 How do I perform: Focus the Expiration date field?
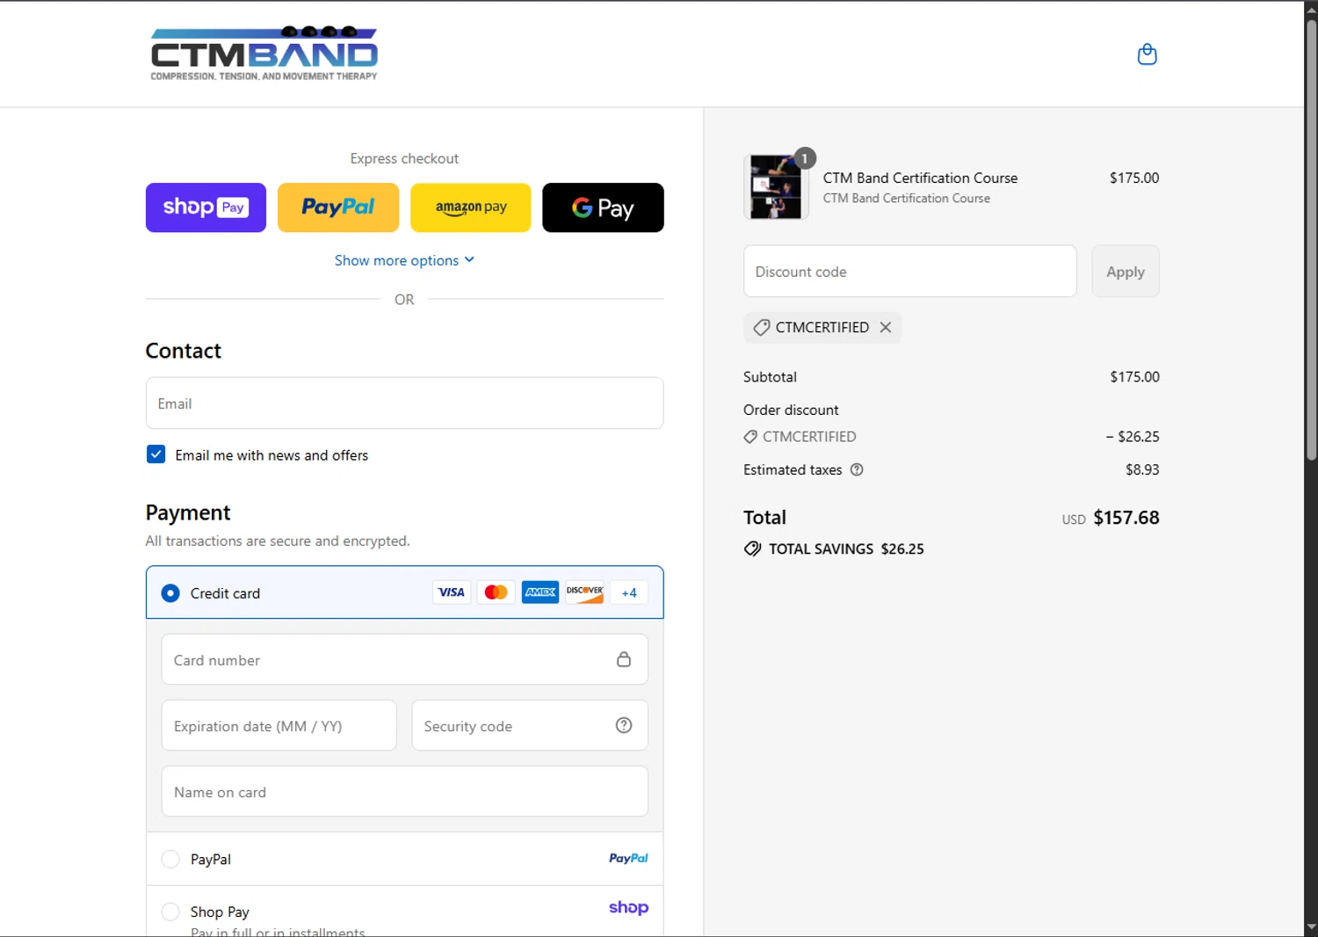(x=279, y=725)
